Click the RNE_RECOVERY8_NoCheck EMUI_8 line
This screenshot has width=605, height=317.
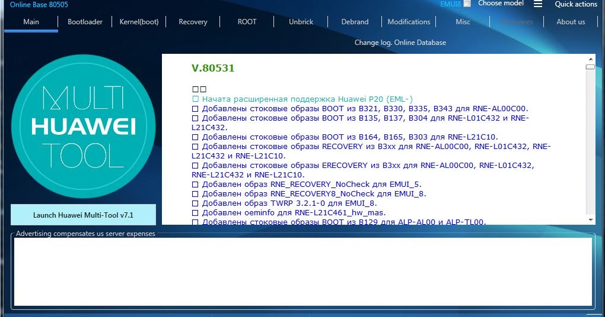coord(309,194)
